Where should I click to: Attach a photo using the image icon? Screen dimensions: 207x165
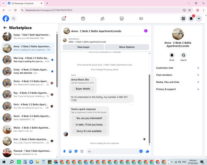(x=70, y=151)
